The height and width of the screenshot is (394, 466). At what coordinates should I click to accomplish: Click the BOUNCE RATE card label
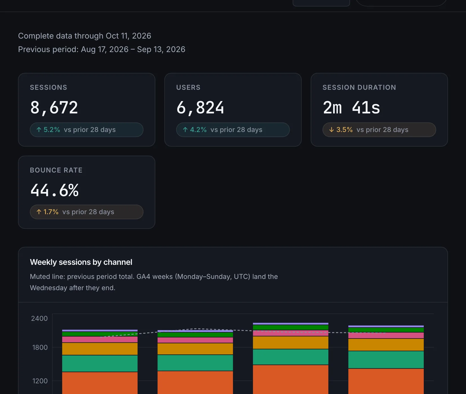click(56, 170)
